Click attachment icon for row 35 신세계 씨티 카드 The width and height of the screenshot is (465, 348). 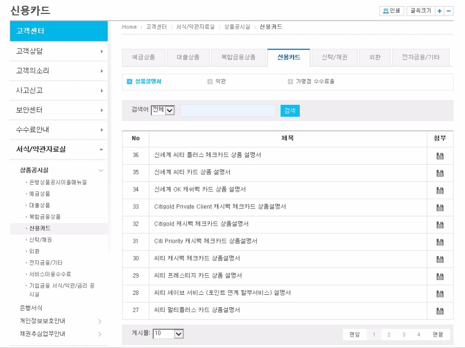[x=440, y=173]
